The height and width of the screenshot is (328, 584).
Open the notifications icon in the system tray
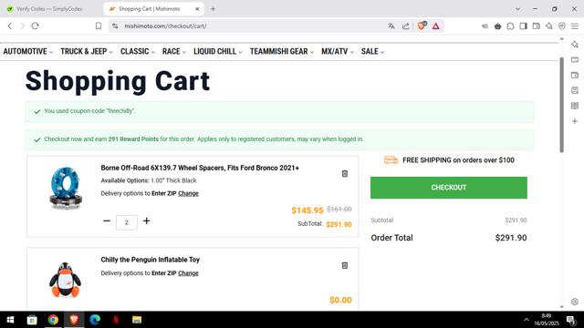570,320
